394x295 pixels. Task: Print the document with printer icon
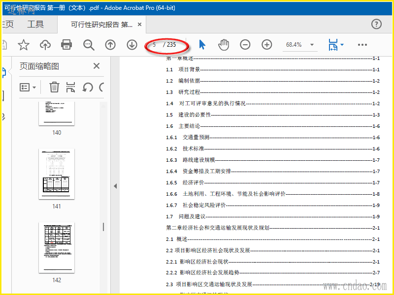(x=66, y=45)
